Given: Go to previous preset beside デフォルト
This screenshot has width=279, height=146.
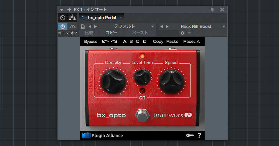Looking at the screenshot, I should click(x=90, y=27).
